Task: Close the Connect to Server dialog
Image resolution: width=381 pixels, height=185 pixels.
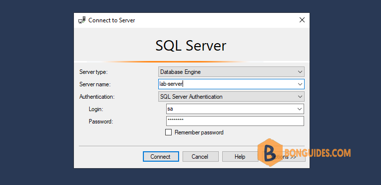Action: pos(302,20)
